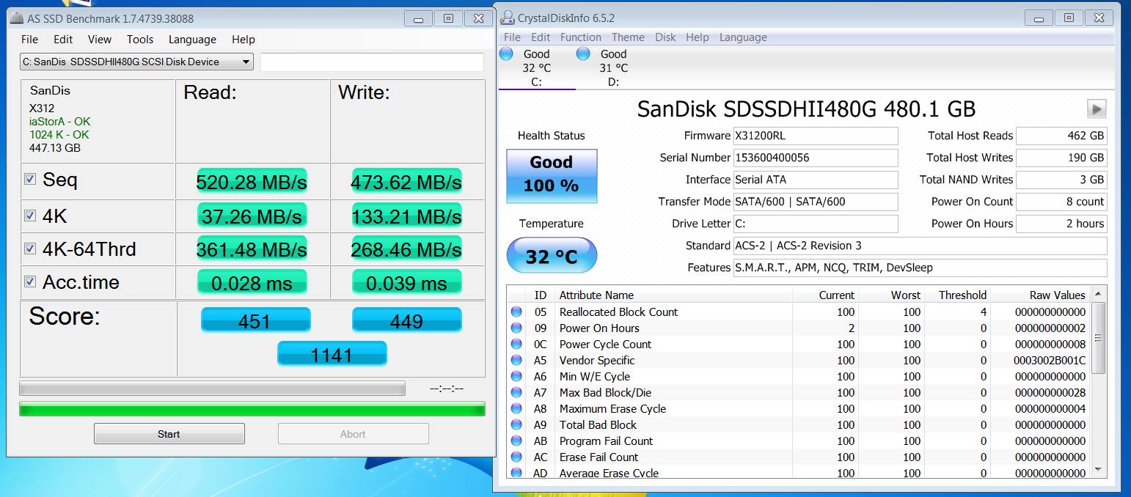Click the Abort button in AS SSD
1131x497 pixels.
pos(353,434)
